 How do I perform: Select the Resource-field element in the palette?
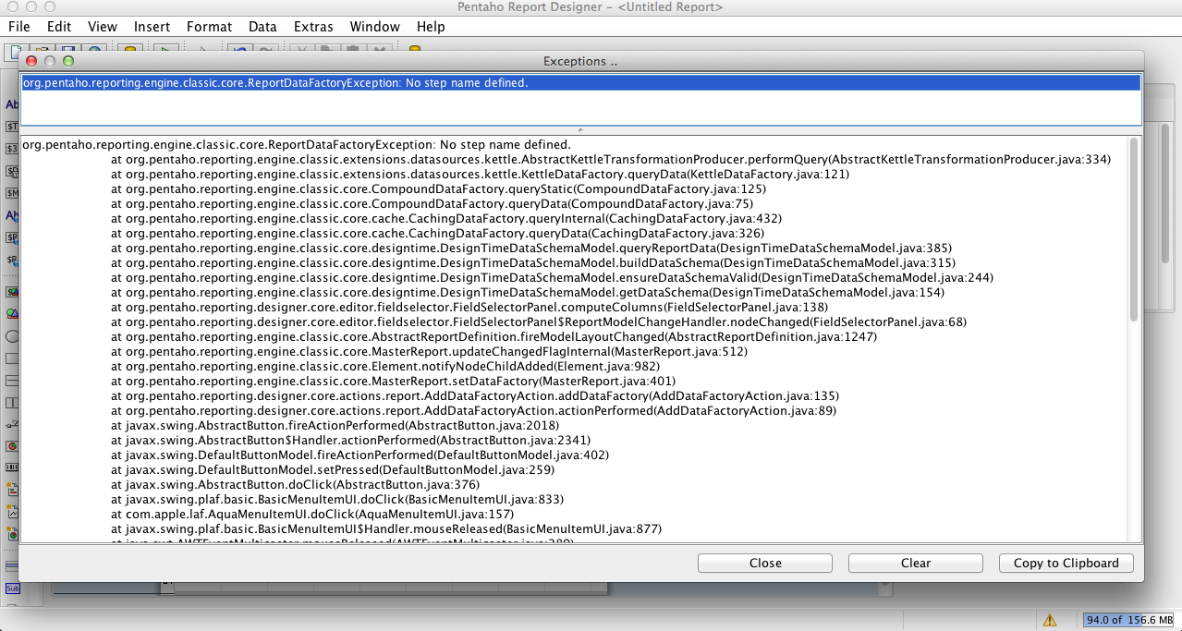(12, 237)
